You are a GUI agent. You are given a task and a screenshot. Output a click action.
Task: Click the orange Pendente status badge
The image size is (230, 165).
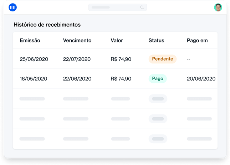(163, 59)
